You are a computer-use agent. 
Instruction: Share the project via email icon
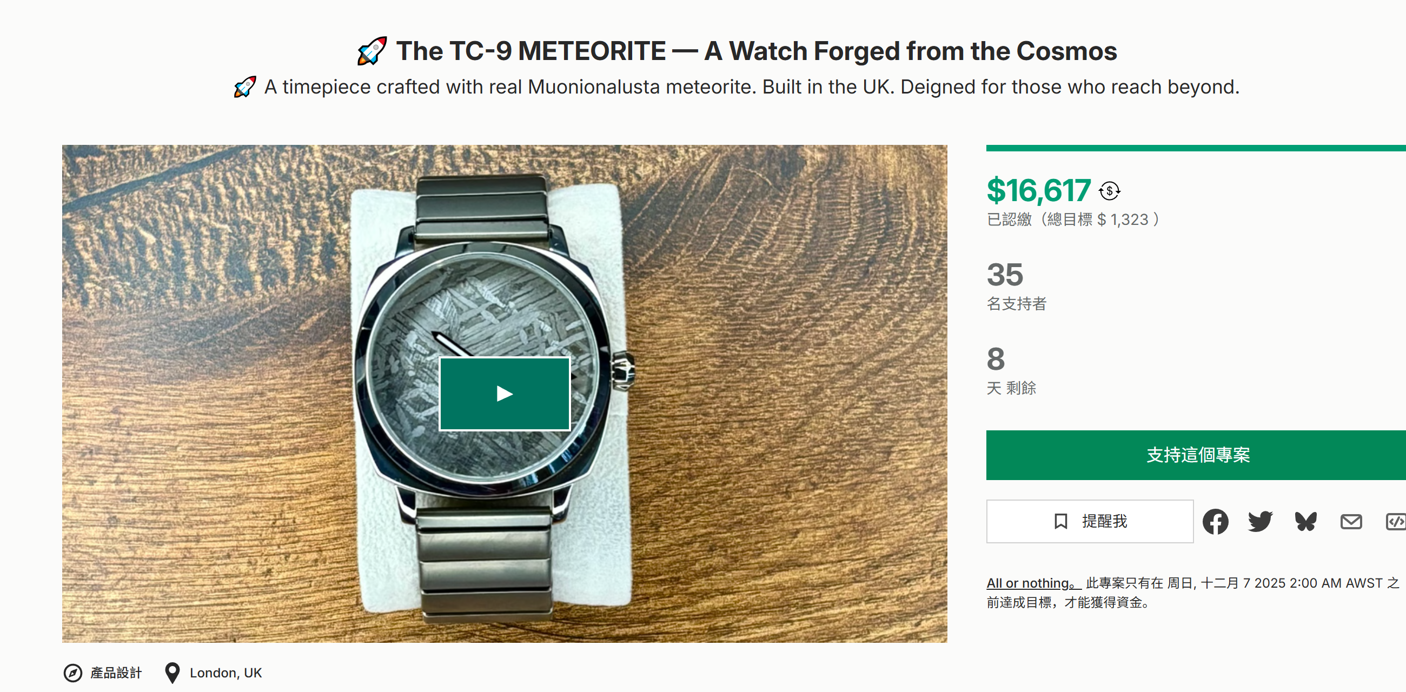point(1351,522)
